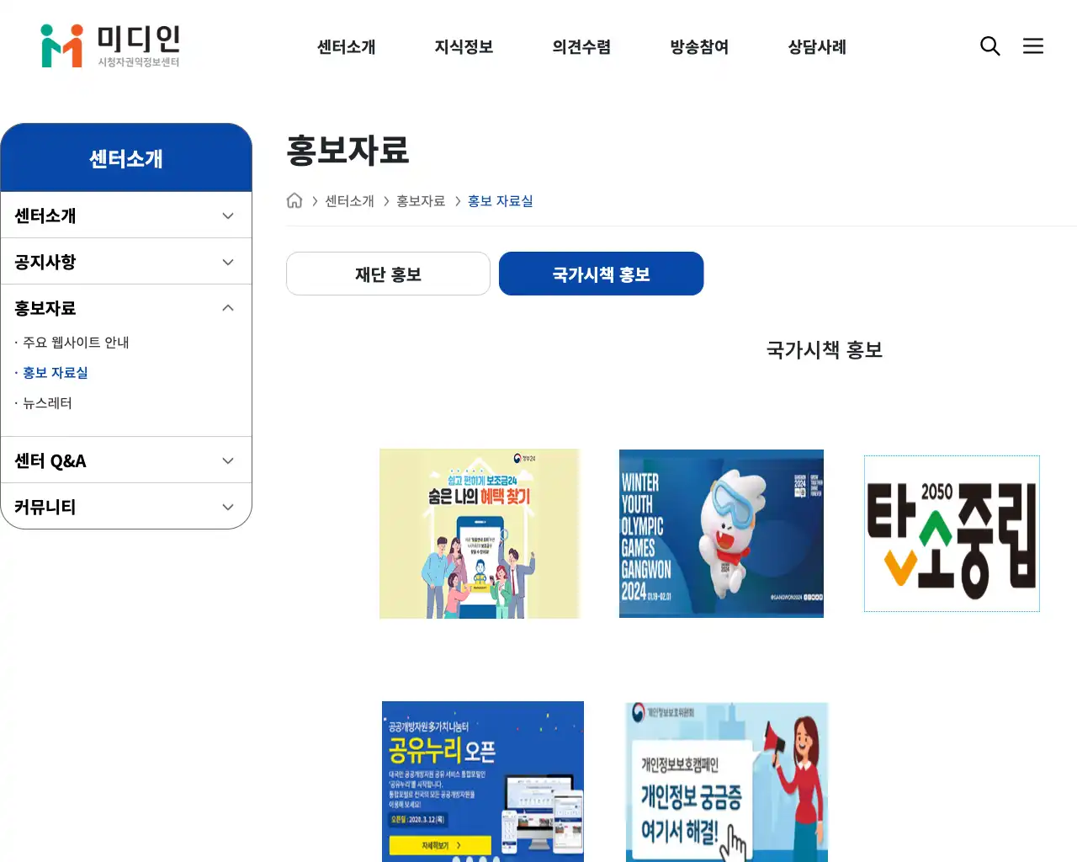Open 방송참여 in the top menu
Viewport: 1077px width, 862px height.
pos(699,47)
